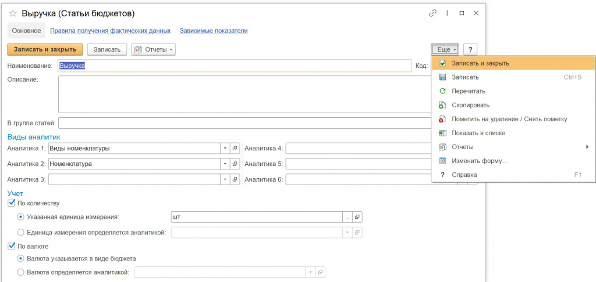Expand the Аналитика 2 dropdown arrow
Image resolution: width=596 pixels, height=282 pixels.
pyautogui.click(x=225, y=164)
